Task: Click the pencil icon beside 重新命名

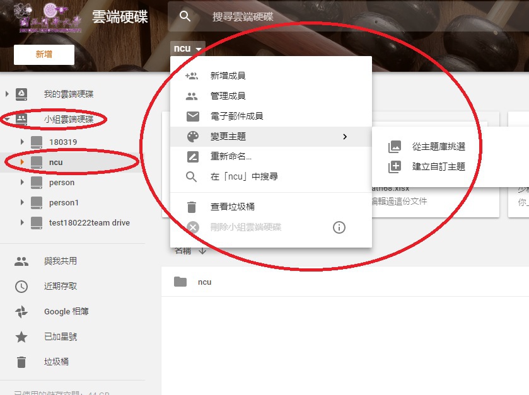Action: pyautogui.click(x=193, y=157)
